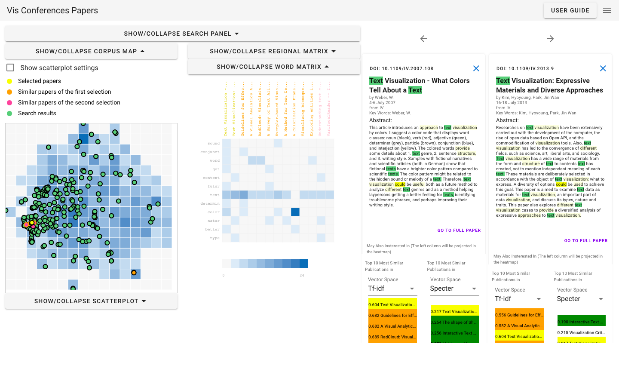Screen dimensions: 619x387
Task: Click 'RadCloud: Visualizin...' column header
Action: pyautogui.click(x=260, y=108)
